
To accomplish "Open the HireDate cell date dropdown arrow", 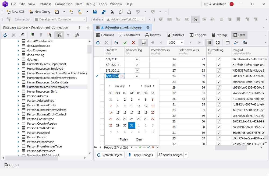I will [x=122, y=76].
